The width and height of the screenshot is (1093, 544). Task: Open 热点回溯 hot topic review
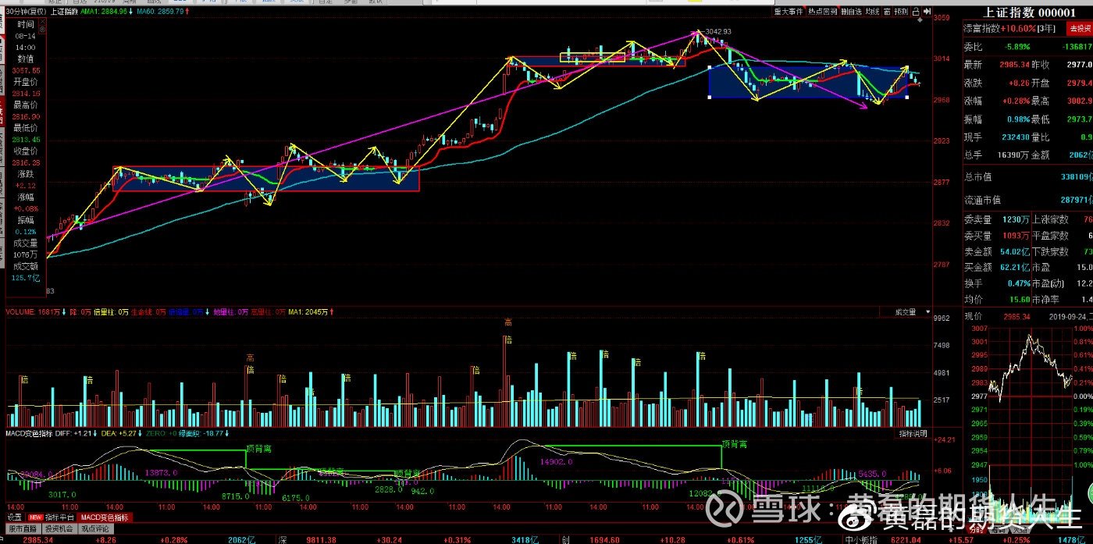click(x=822, y=12)
